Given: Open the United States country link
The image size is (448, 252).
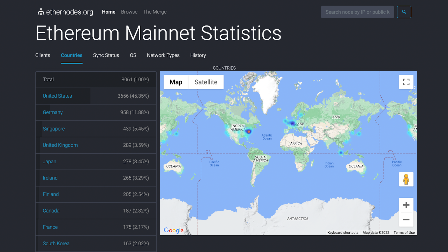Looking at the screenshot, I should 57,96.
